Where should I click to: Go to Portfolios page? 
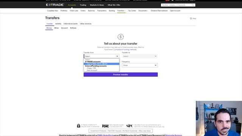pyautogui.click(x=64, y=11)
